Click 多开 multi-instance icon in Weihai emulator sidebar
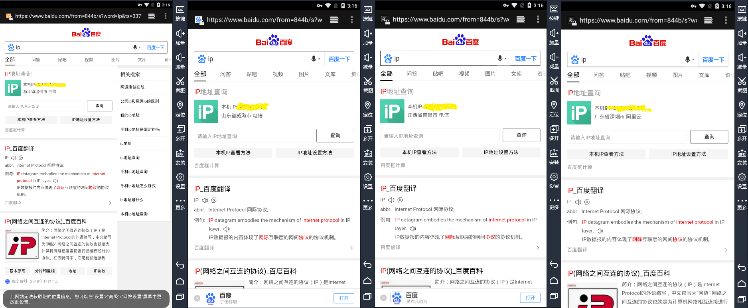This screenshot has height=308, width=748. [368, 129]
